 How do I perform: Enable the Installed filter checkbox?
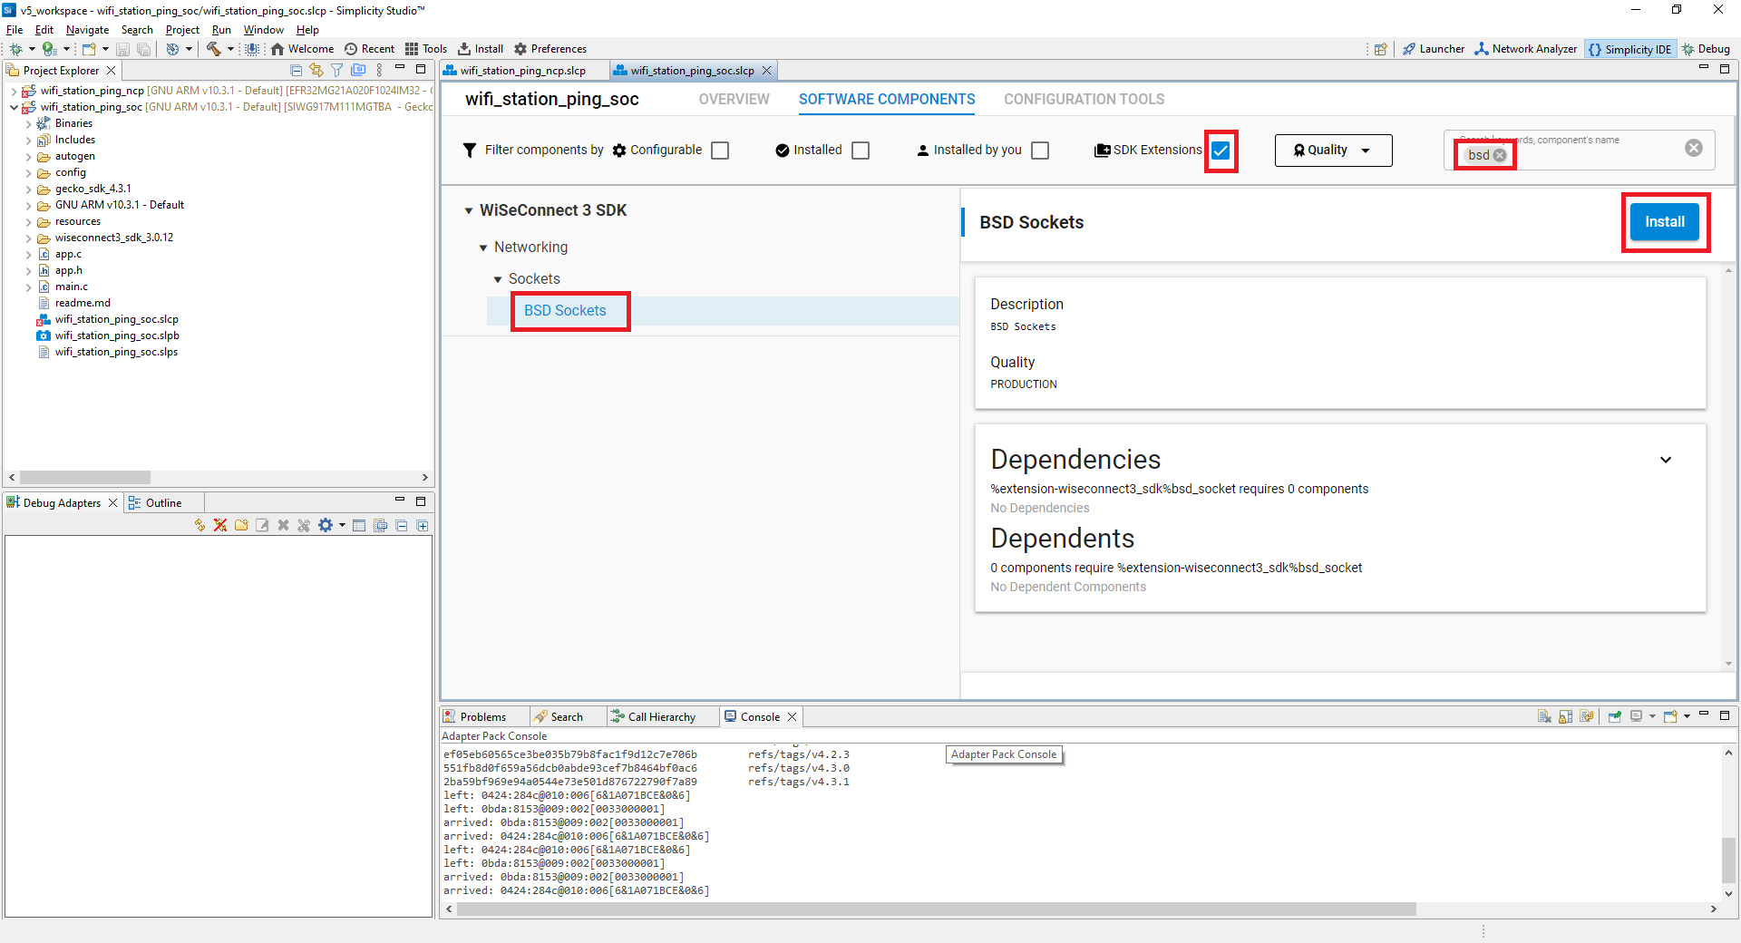tap(861, 150)
